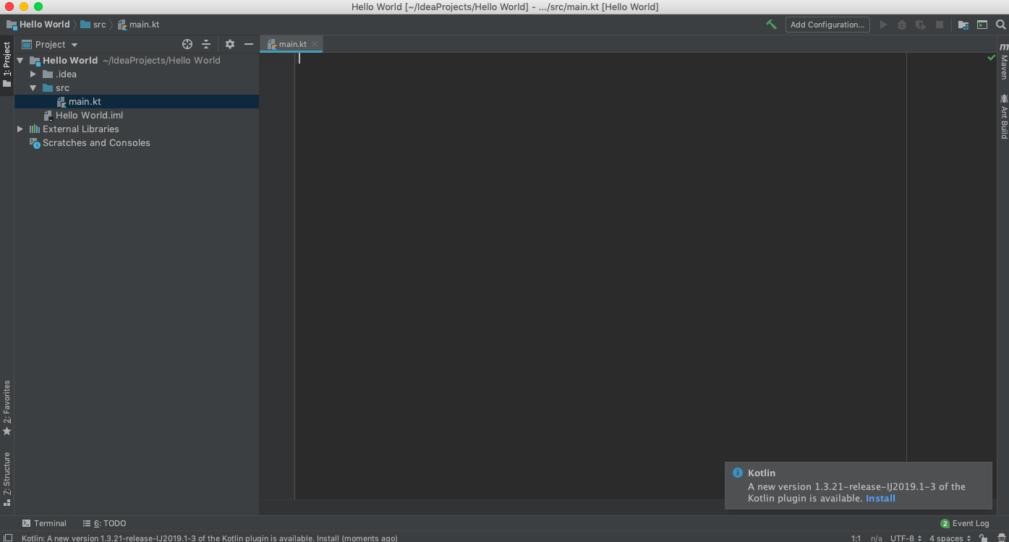The image size is (1009, 542).
Task: Click the n/a line separator indicator
Action: pyautogui.click(x=876, y=538)
